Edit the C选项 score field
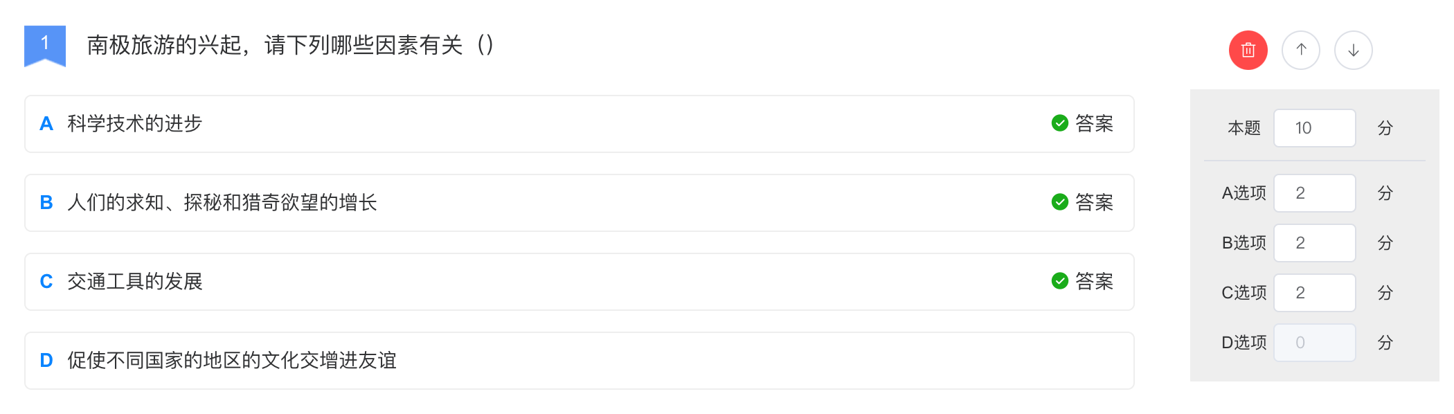This screenshot has height=414, width=1454. [x=1314, y=293]
